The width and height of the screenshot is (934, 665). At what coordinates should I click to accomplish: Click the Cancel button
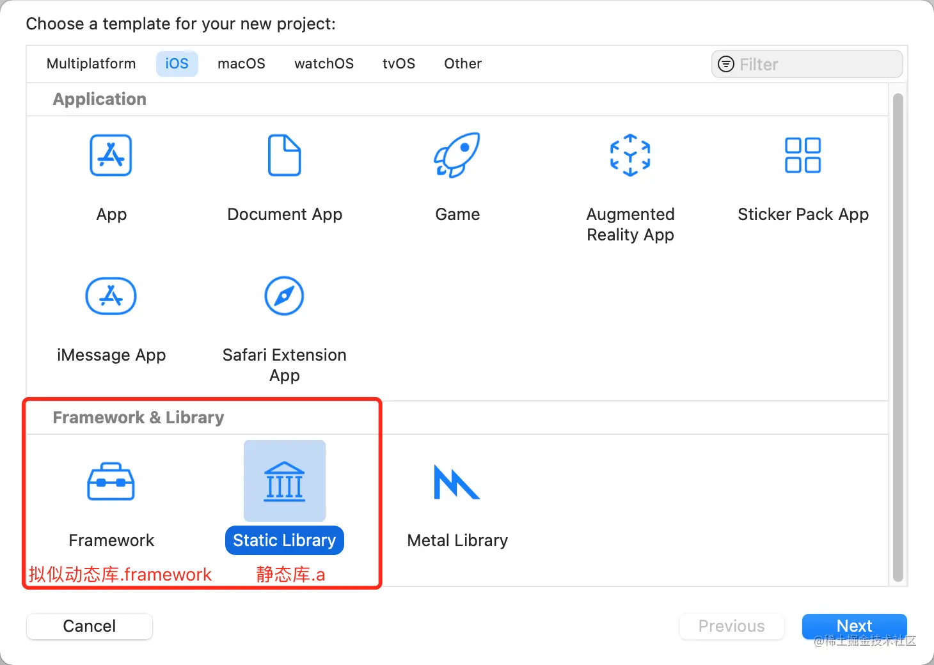pos(90,626)
